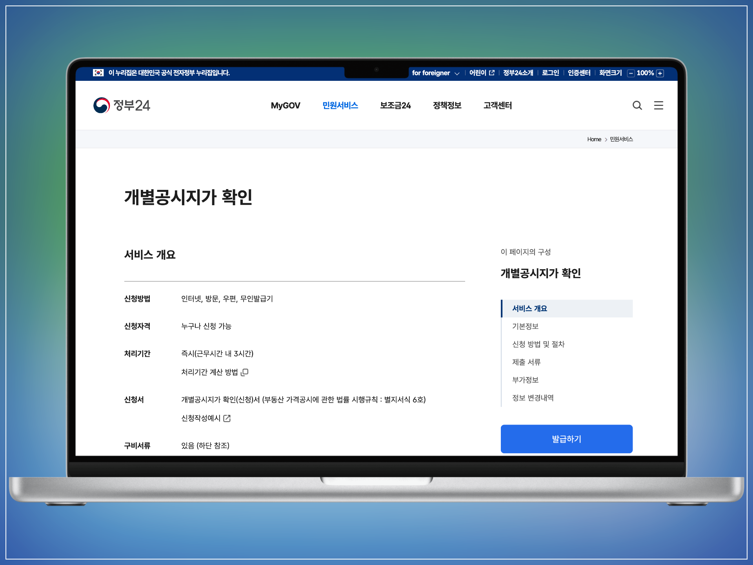The image size is (753, 565).
Task: Navigate to Home via breadcrumb
Action: 594,139
